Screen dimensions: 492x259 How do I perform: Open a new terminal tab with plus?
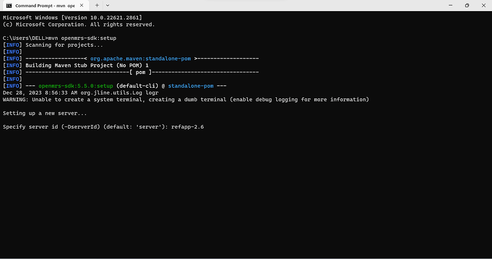tap(97, 5)
